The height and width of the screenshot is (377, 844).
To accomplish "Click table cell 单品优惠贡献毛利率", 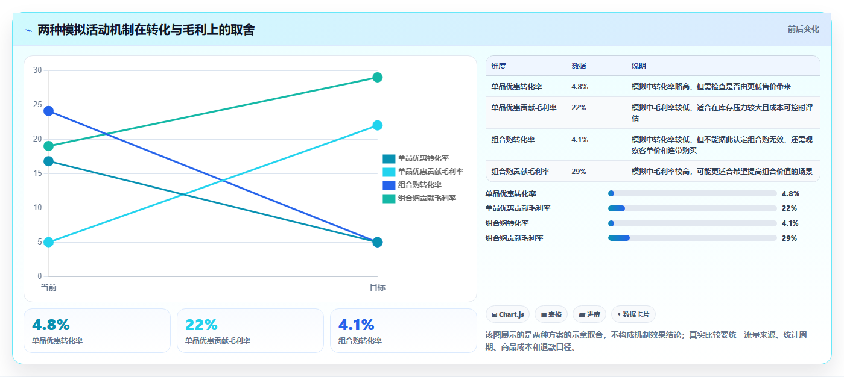I will [524, 108].
